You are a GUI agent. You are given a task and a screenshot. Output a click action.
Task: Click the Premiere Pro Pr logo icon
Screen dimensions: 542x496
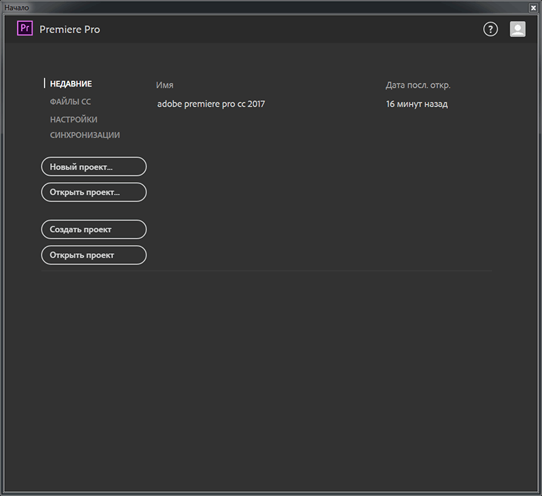pos(25,28)
